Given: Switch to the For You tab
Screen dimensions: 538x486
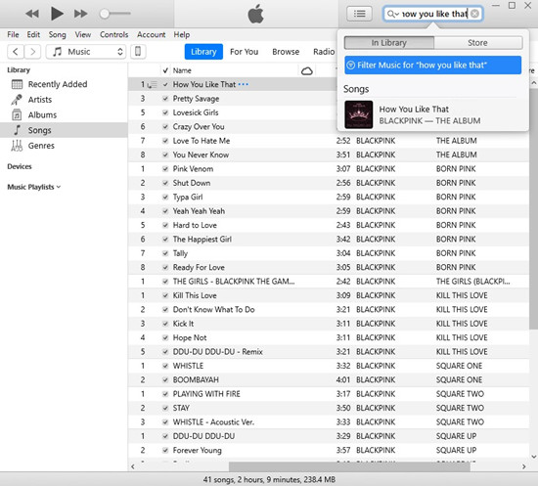Looking at the screenshot, I should click(x=244, y=52).
